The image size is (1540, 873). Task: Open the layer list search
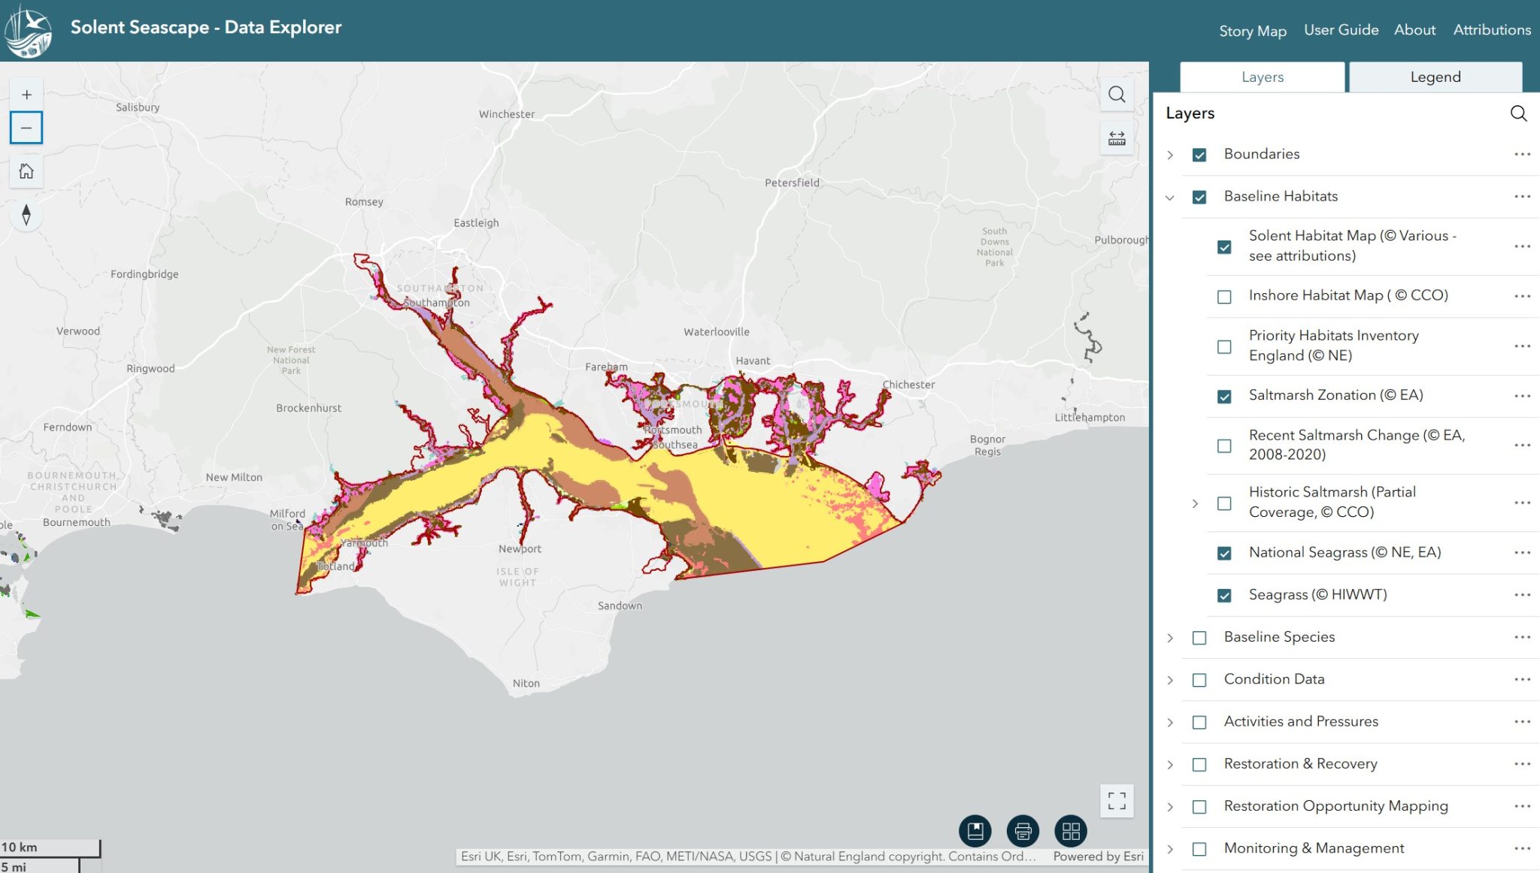(1518, 113)
